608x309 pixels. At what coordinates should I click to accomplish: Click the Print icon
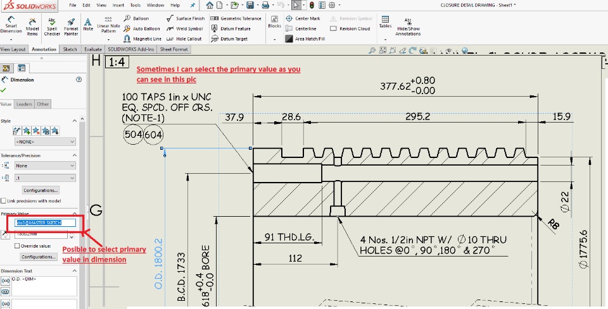point(265,5)
